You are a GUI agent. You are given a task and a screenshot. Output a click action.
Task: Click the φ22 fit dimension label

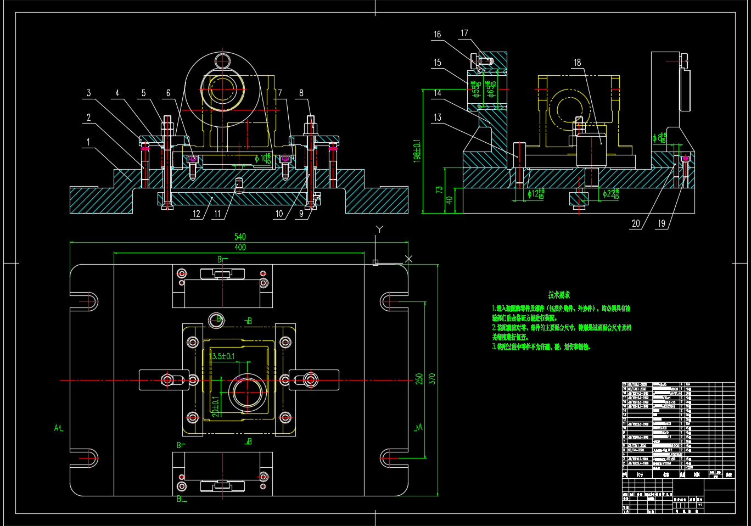tap(610, 193)
